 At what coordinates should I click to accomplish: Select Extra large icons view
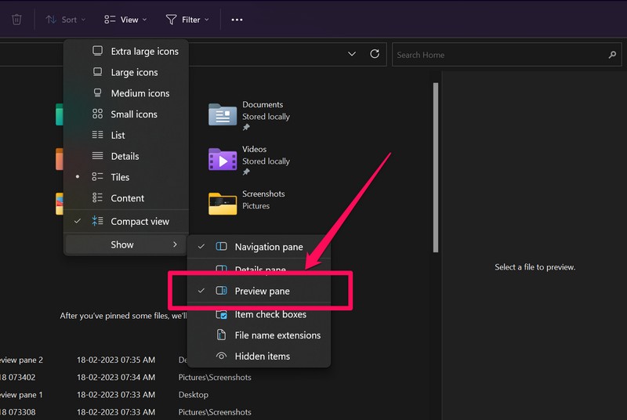point(143,51)
